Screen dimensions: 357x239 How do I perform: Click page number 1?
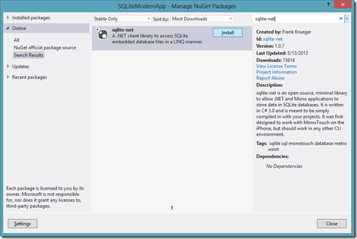172,208
